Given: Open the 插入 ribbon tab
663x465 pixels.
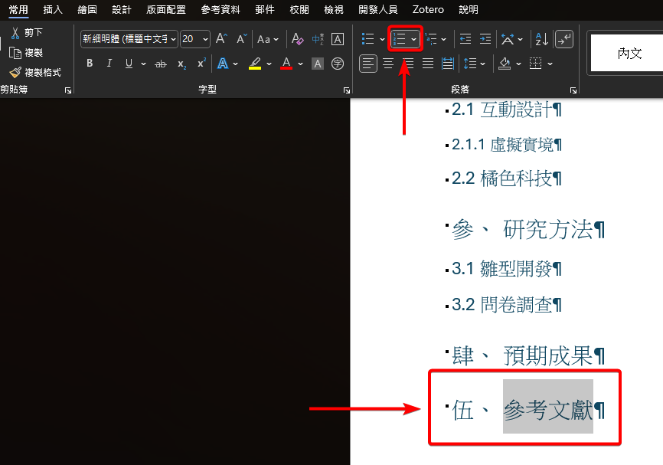Looking at the screenshot, I should (53, 10).
